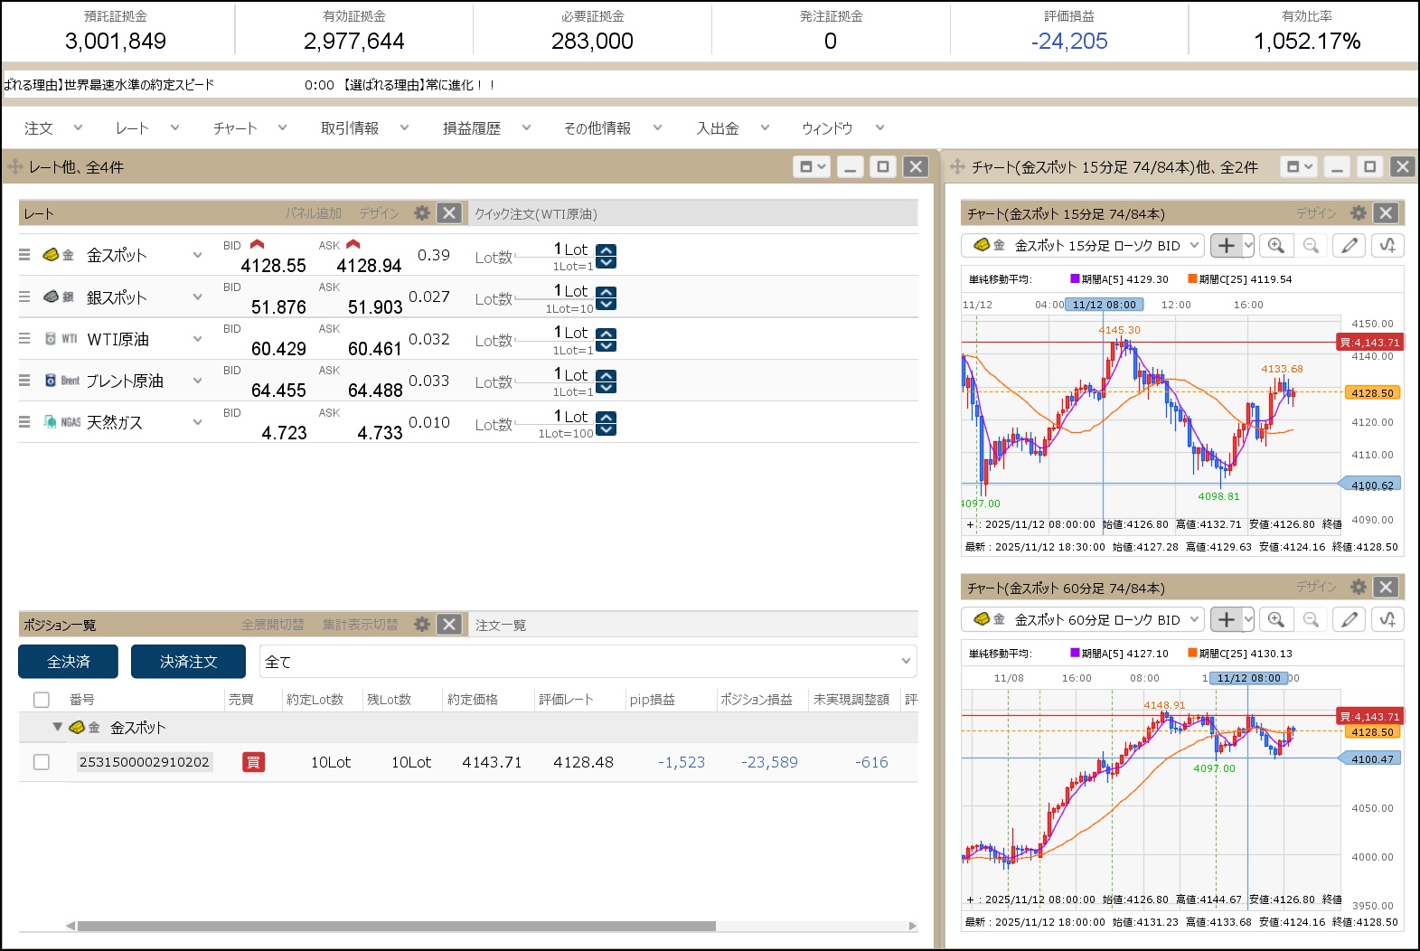Click horizontal scrollbar under position list

396,926
